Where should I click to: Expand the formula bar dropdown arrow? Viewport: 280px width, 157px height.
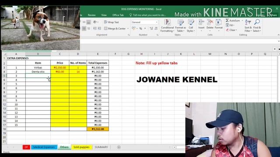(x=279, y=41)
